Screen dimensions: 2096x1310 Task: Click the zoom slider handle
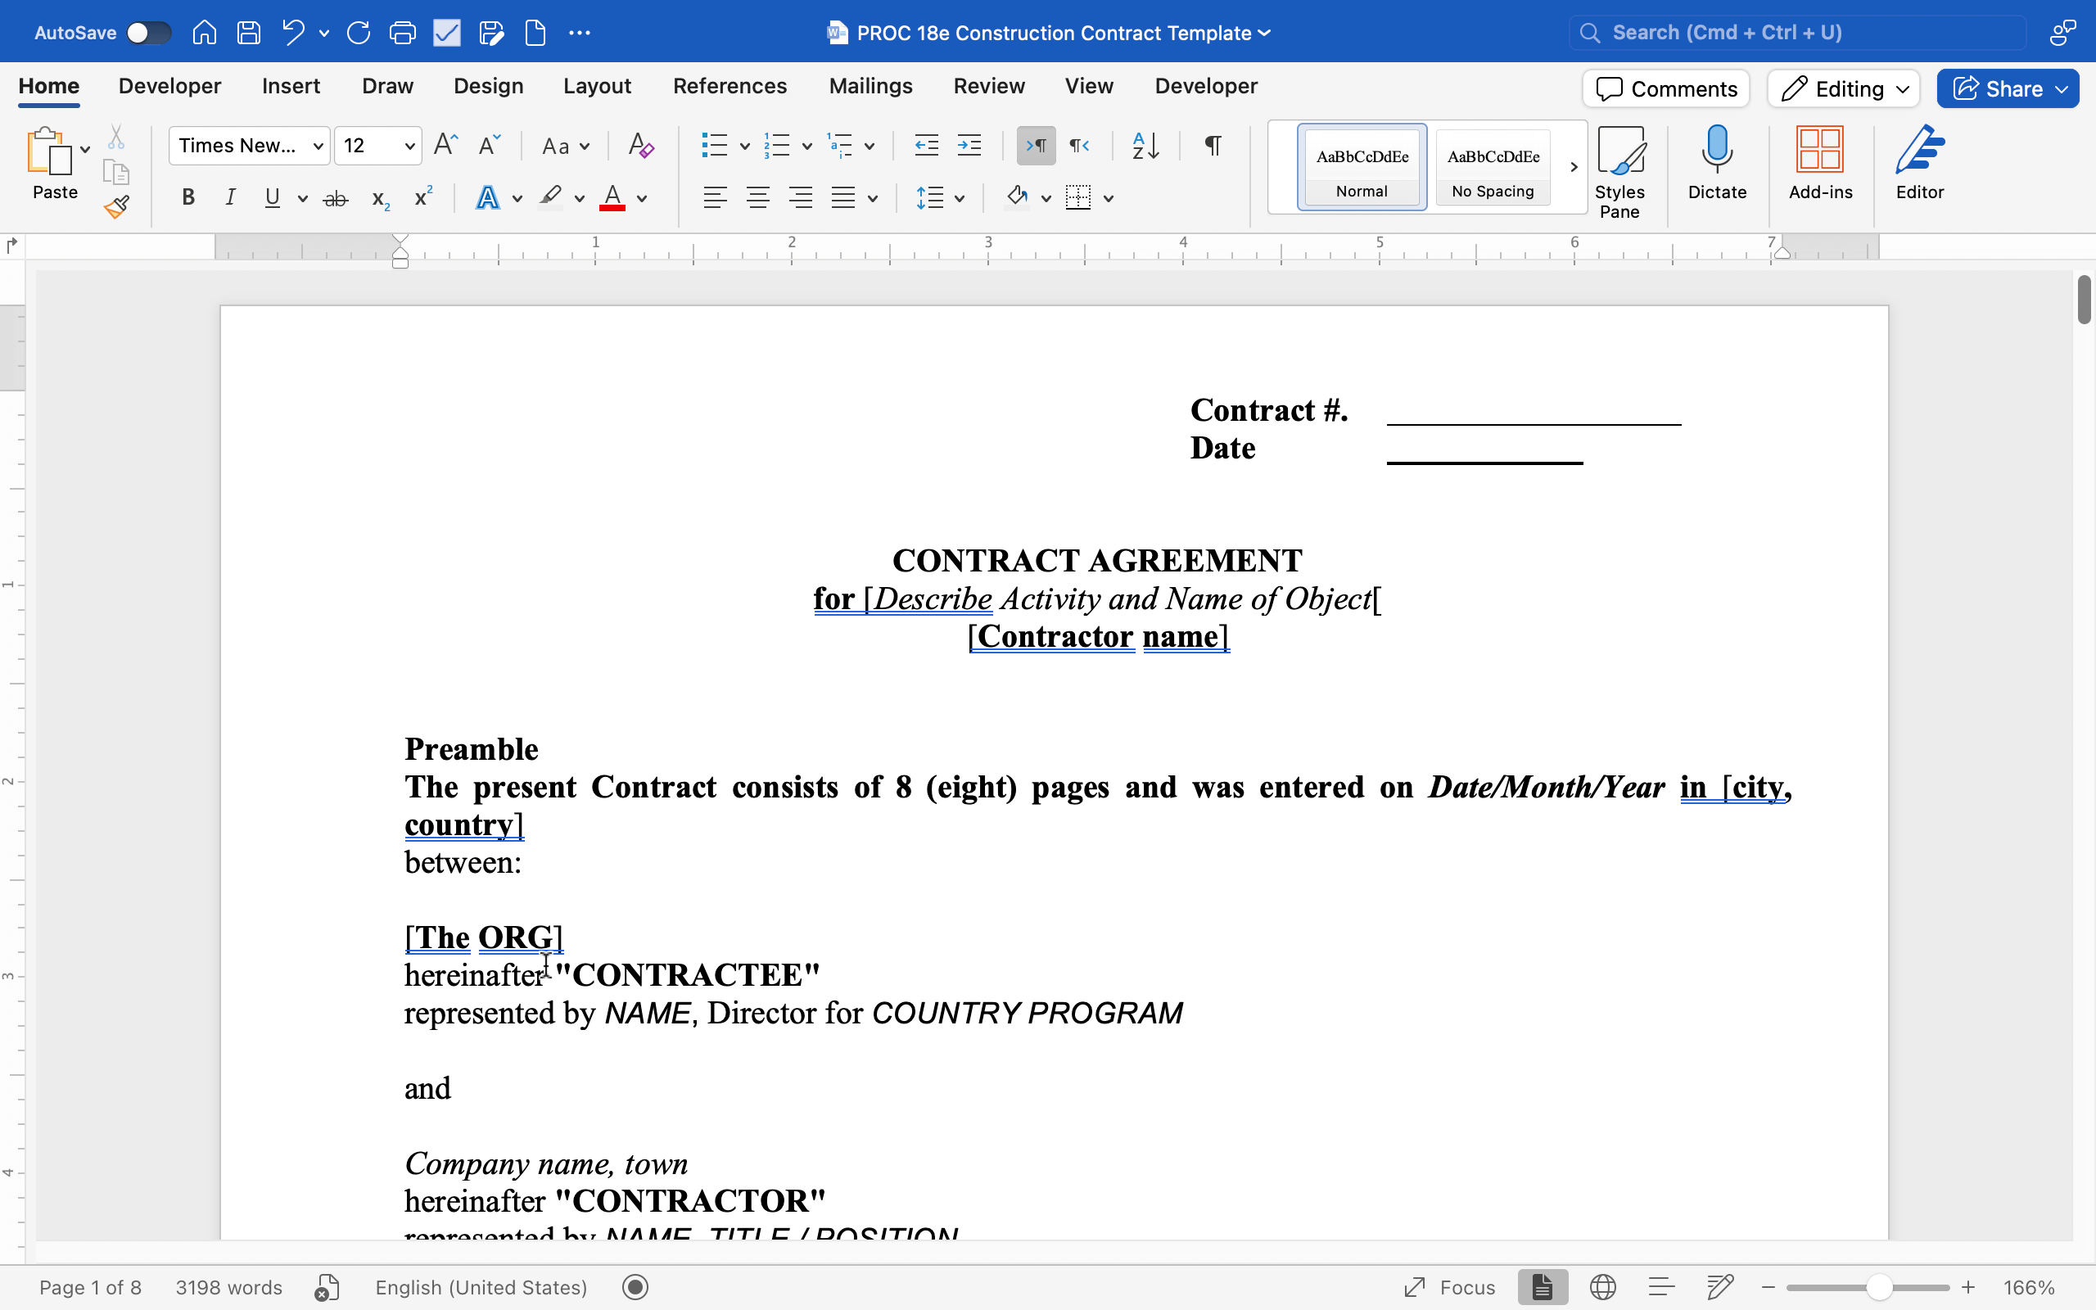click(x=1877, y=1286)
